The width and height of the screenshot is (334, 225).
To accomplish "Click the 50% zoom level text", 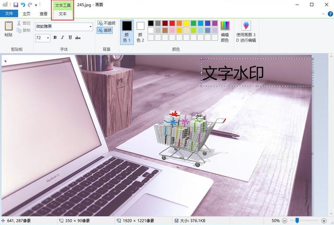I will tap(276, 221).
